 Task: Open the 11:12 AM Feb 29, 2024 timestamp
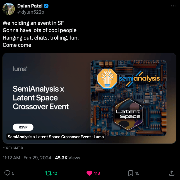(x=27, y=158)
